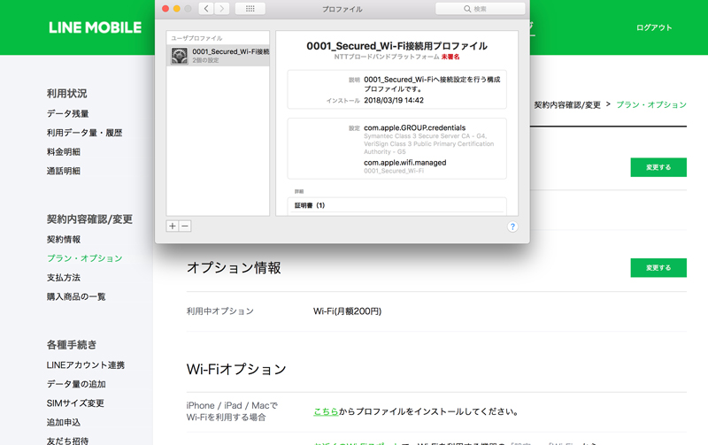Remove profile with minus button

tap(185, 226)
